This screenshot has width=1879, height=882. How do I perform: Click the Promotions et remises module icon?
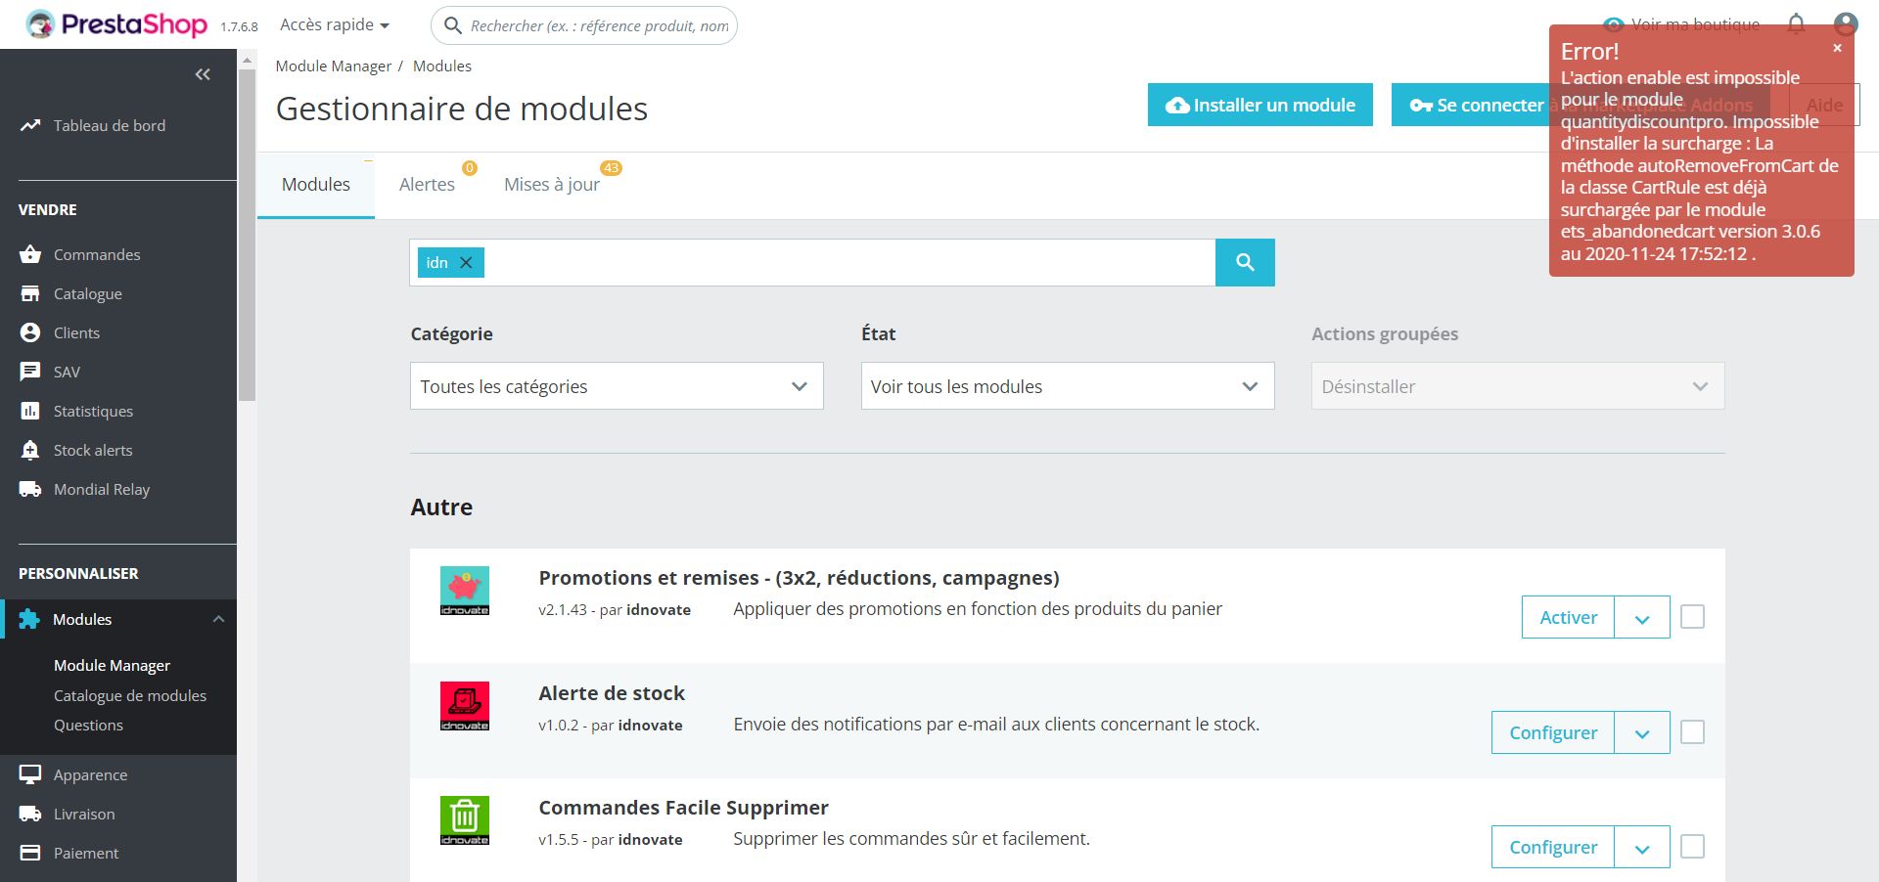pos(465,591)
